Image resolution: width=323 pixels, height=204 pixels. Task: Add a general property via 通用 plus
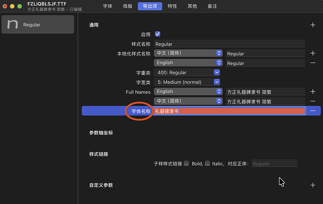coord(313,25)
